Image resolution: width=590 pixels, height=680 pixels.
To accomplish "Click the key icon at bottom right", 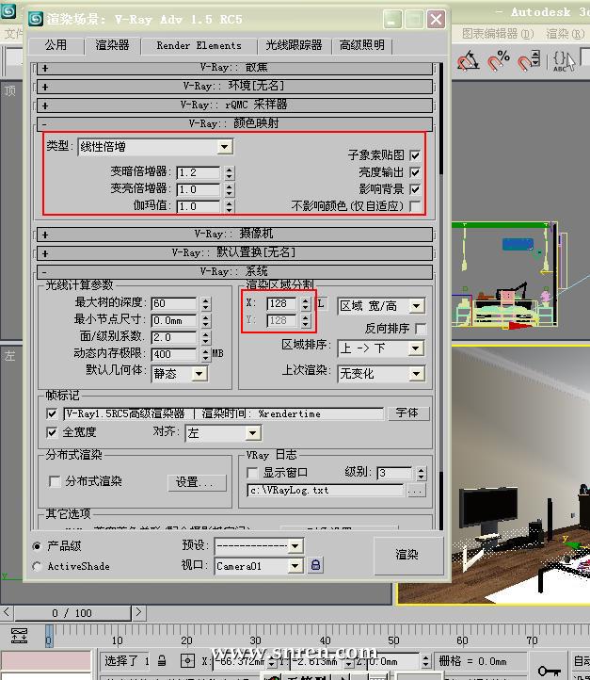I will (x=548, y=671).
